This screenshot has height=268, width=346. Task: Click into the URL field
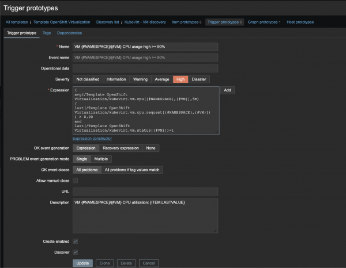pyautogui.click(x=145, y=192)
